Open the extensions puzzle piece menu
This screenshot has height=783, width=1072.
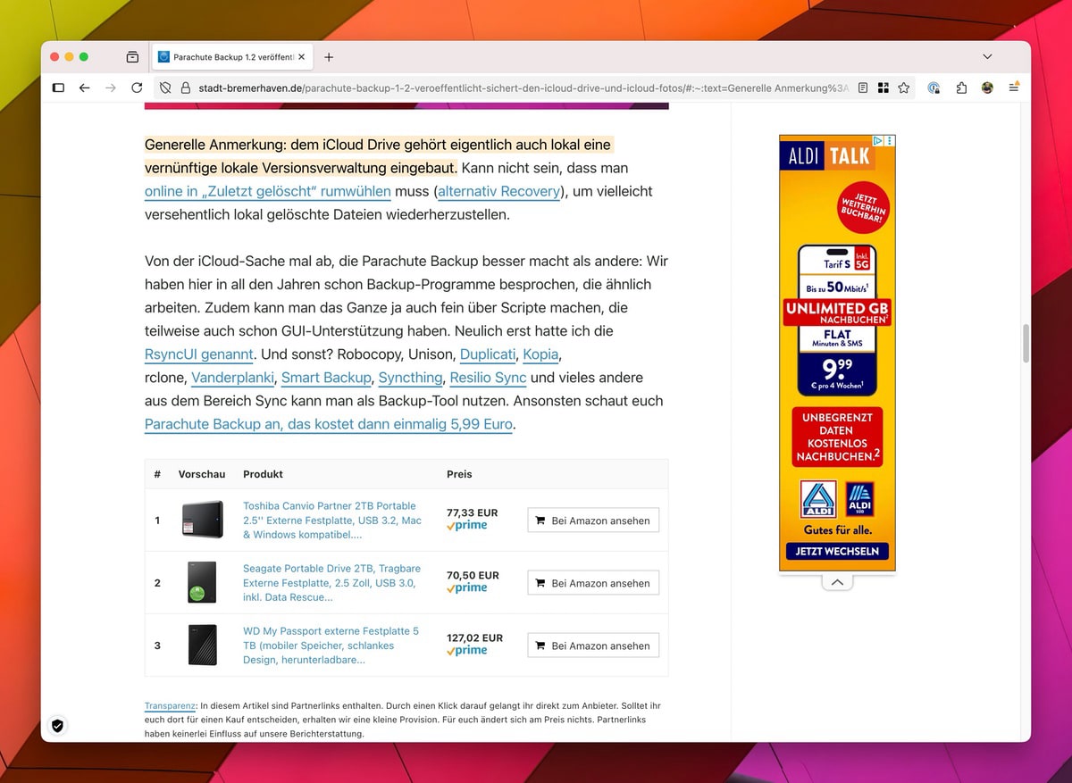(x=961, y=87)
